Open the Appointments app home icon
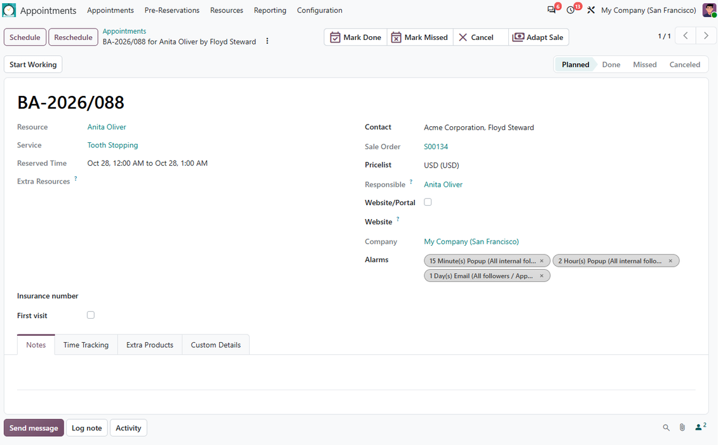This screenshot has width=718, height=445. tap(9, 10)
